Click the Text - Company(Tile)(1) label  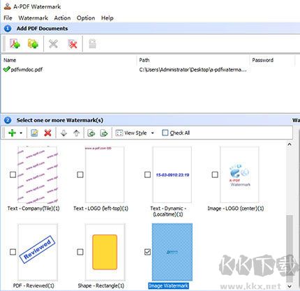33,208
